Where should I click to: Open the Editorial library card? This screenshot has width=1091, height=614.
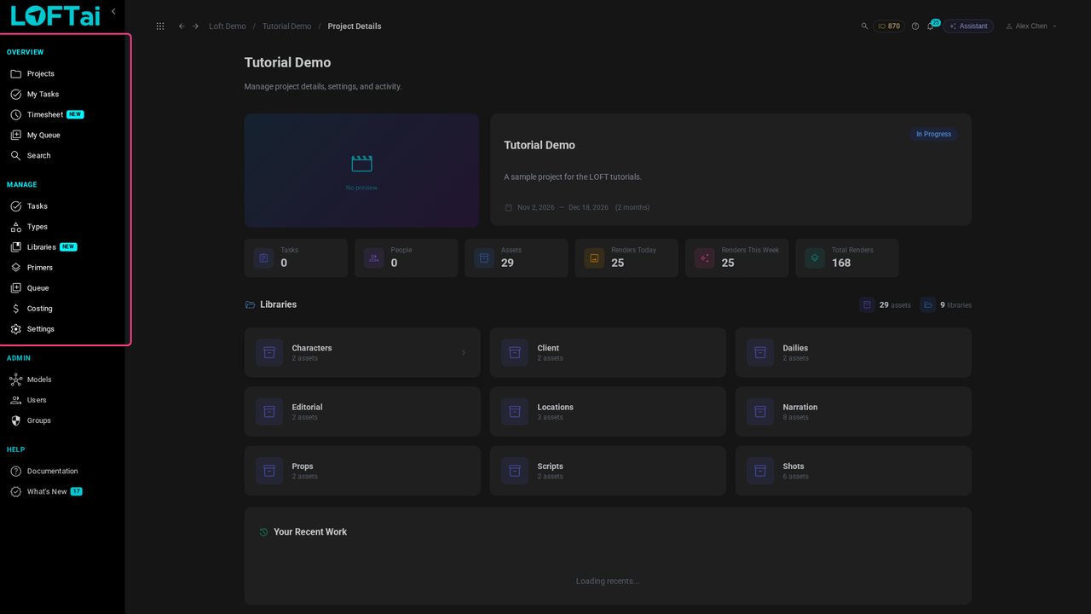point(362,412)
